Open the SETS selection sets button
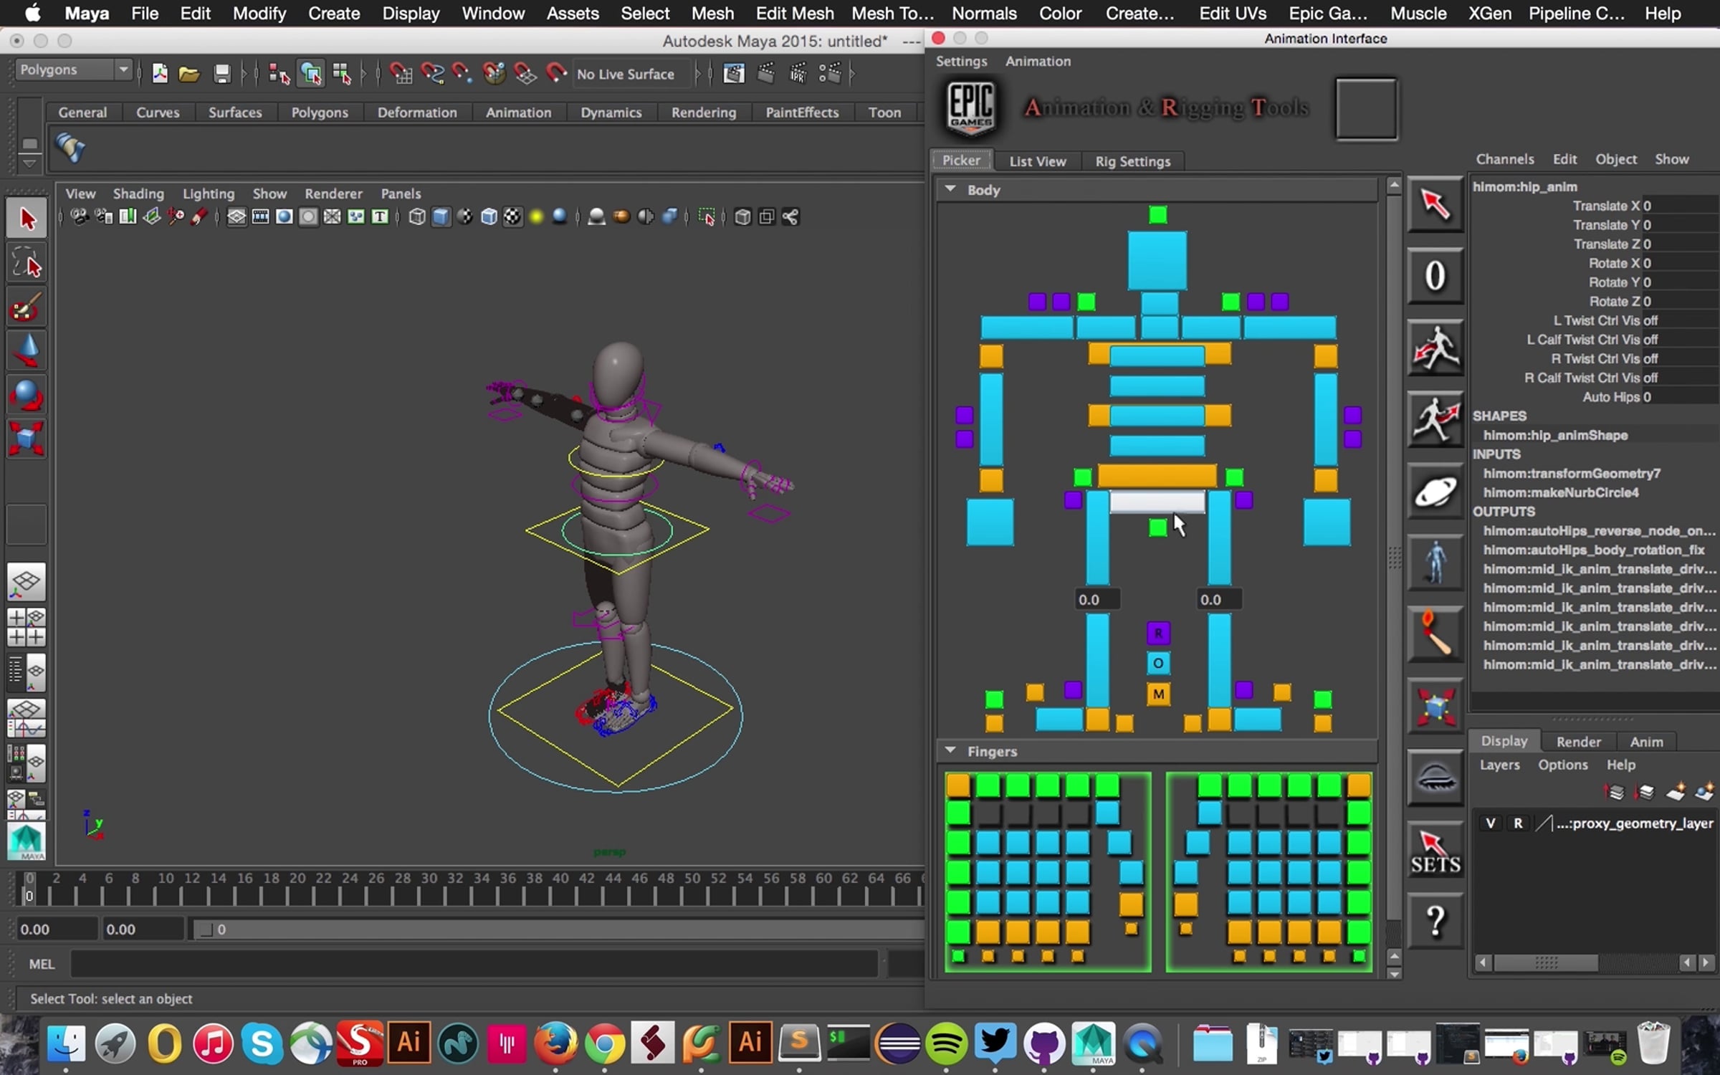 coord(1435,850)
